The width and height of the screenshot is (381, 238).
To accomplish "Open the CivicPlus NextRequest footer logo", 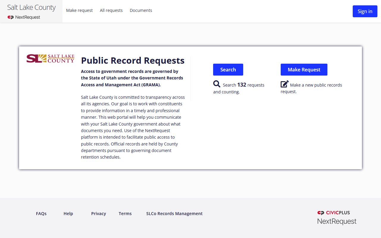I will pyautogui.click(x=337, y=217).
